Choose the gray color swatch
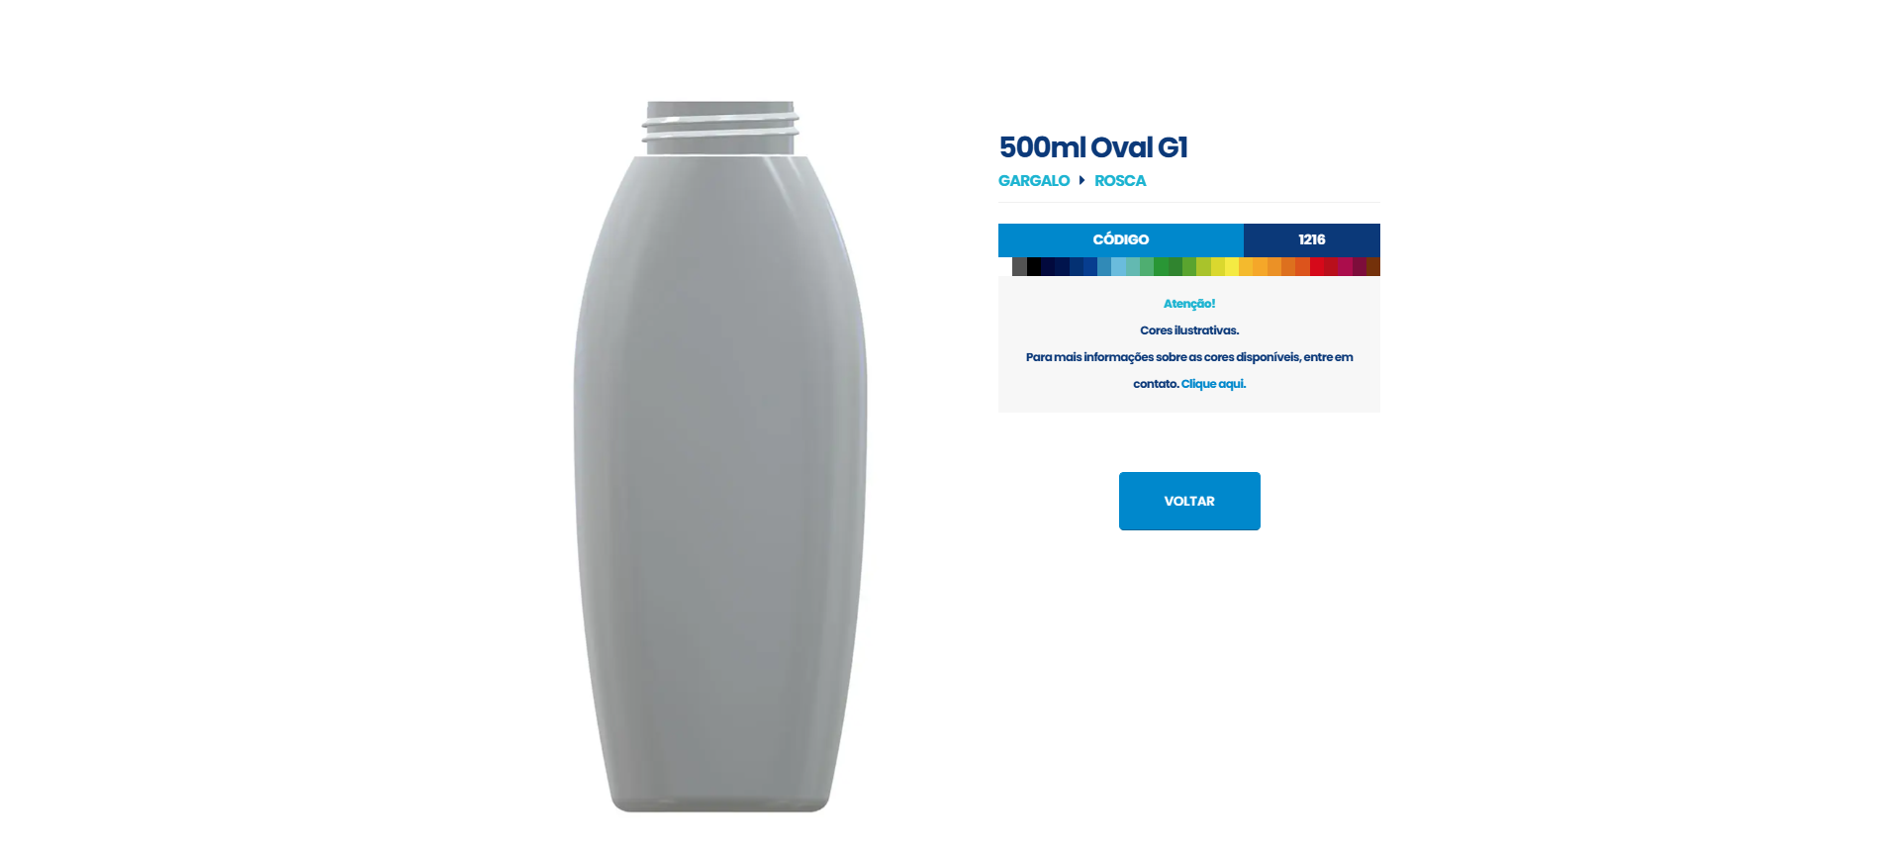Image resolution: width=1881 pixels, height=848 pixels. click(x=1019, y=266)
